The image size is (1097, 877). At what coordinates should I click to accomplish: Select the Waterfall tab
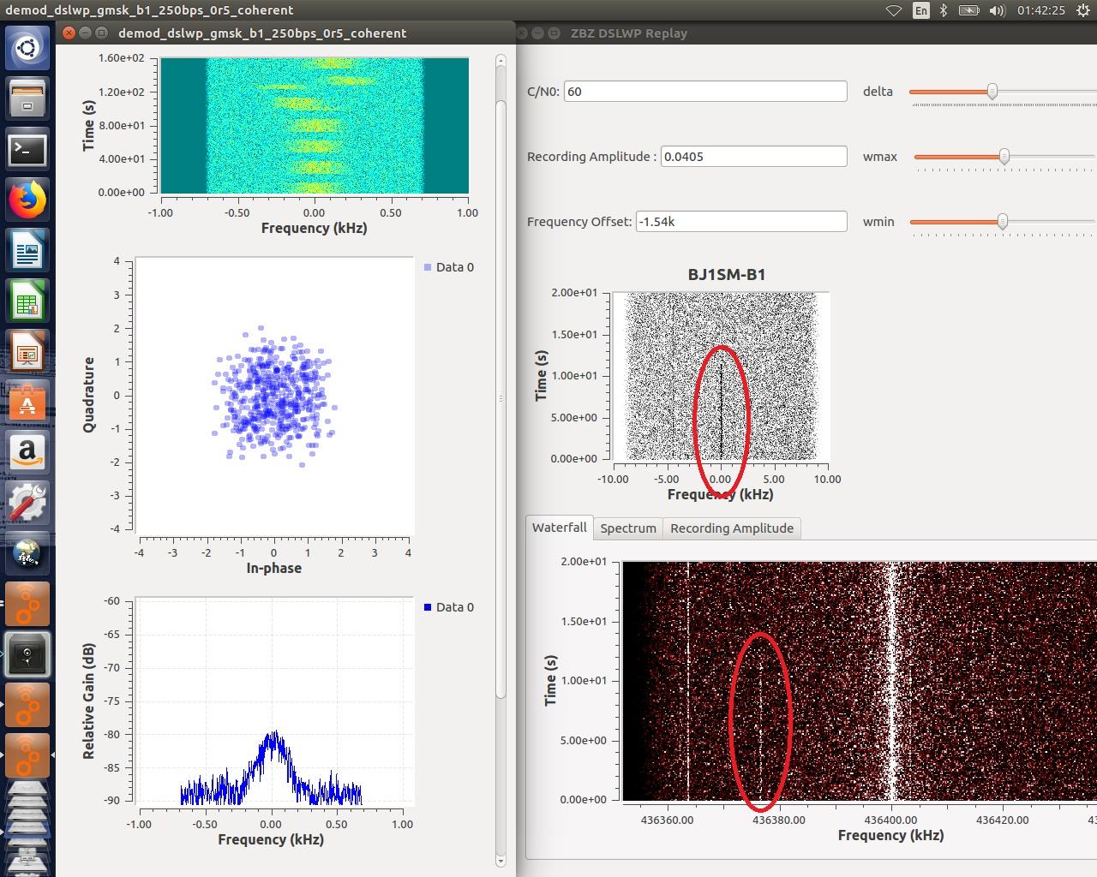[559, 528]
